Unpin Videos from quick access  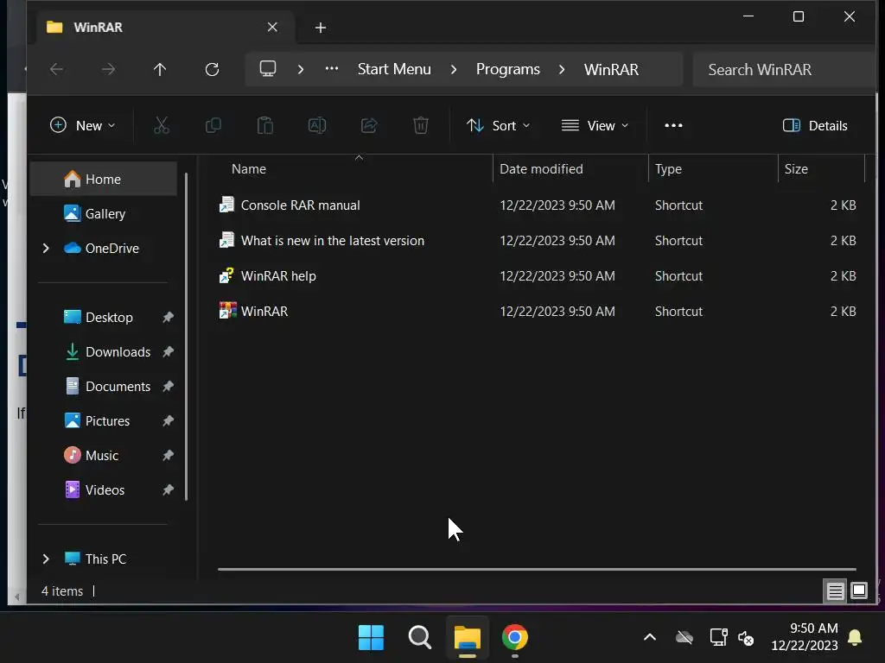[169, 490]
